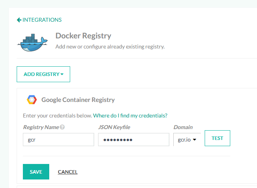Click the Registry Name label text
The image size is (257, 188).
point(41,127)
